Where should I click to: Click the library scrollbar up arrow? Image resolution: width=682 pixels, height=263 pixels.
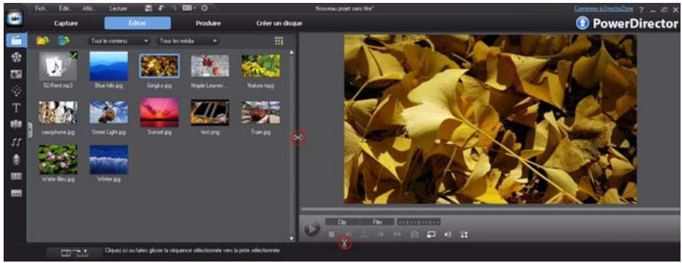[x=291, y=52]
